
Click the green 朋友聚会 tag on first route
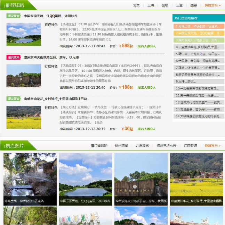click(14, 16)
